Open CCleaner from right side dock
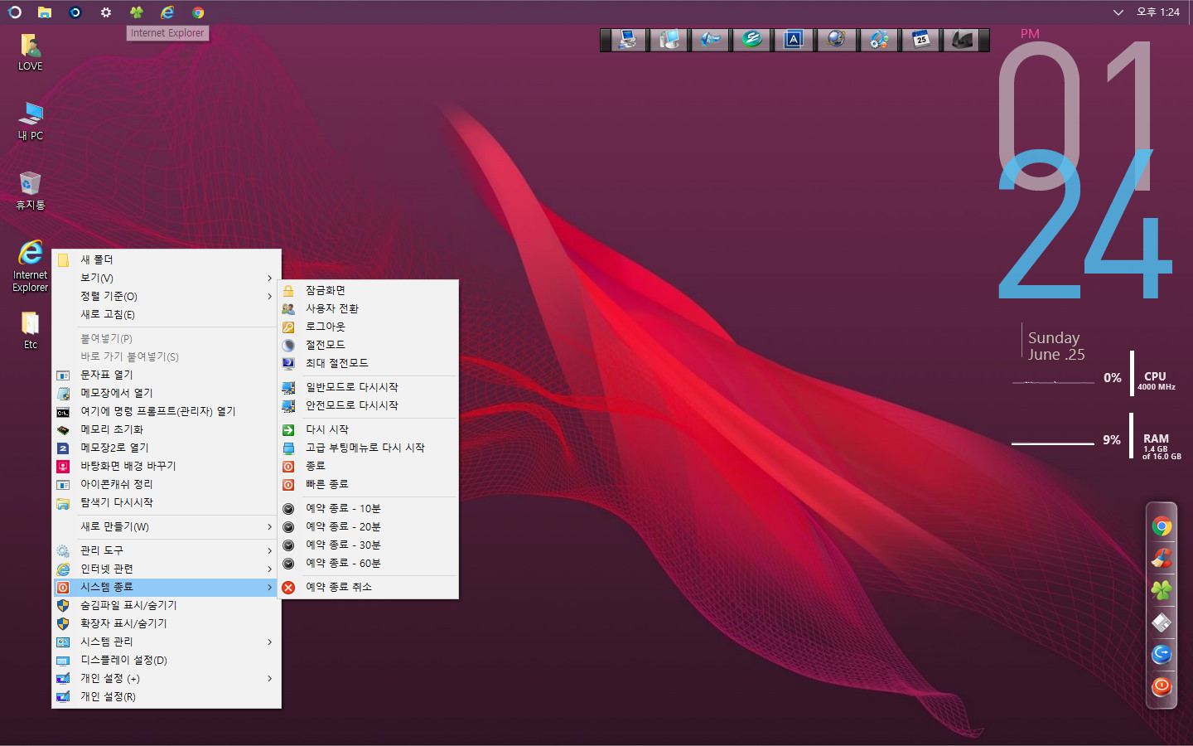The width and height of the screenshot is (1193, 746). pyautogui.click(x=1162, y=558)
